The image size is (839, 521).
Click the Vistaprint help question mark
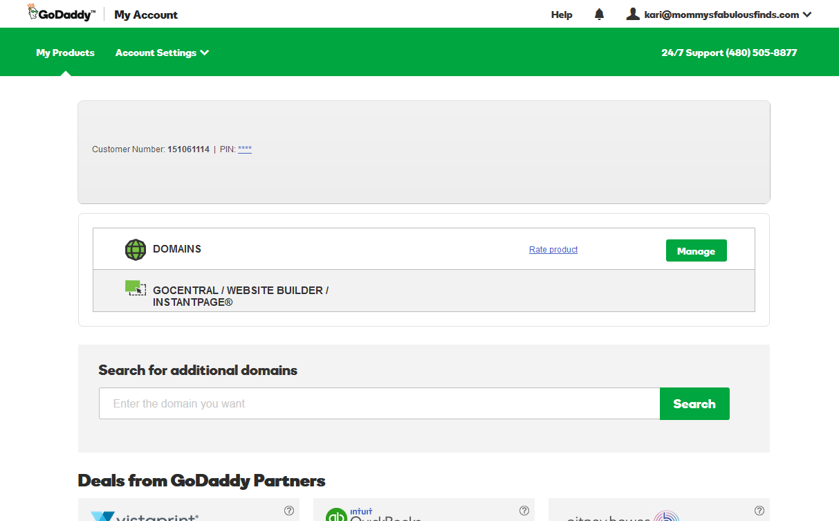[289, 511]
